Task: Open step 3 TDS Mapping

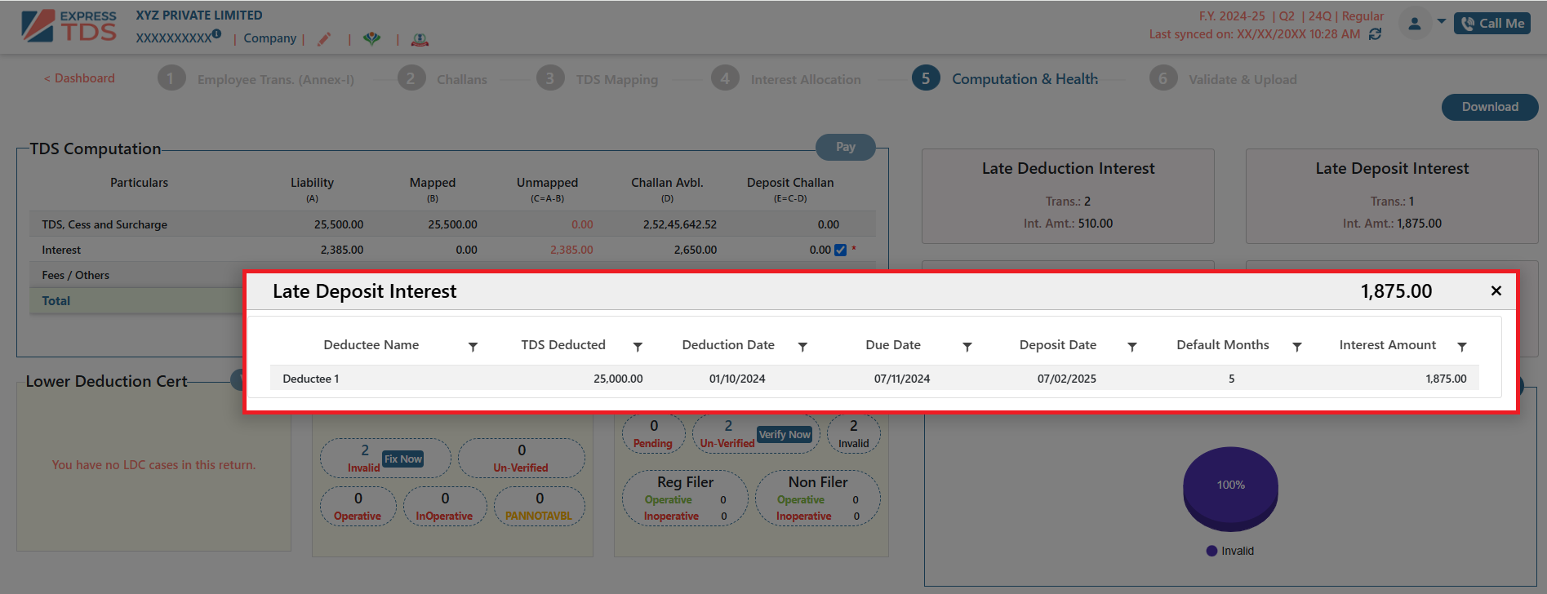Action: pyautogui.click(x=597, y=79)
